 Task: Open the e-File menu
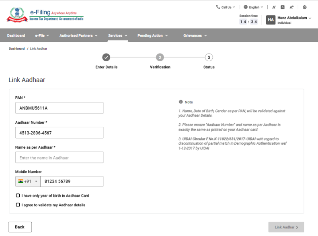point(42,35)
